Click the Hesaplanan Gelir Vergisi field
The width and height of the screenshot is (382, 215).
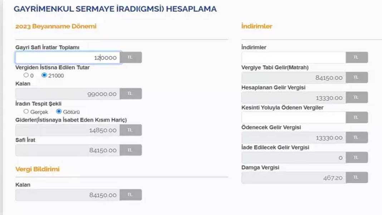pyautogui.click(x=294, y=98)
